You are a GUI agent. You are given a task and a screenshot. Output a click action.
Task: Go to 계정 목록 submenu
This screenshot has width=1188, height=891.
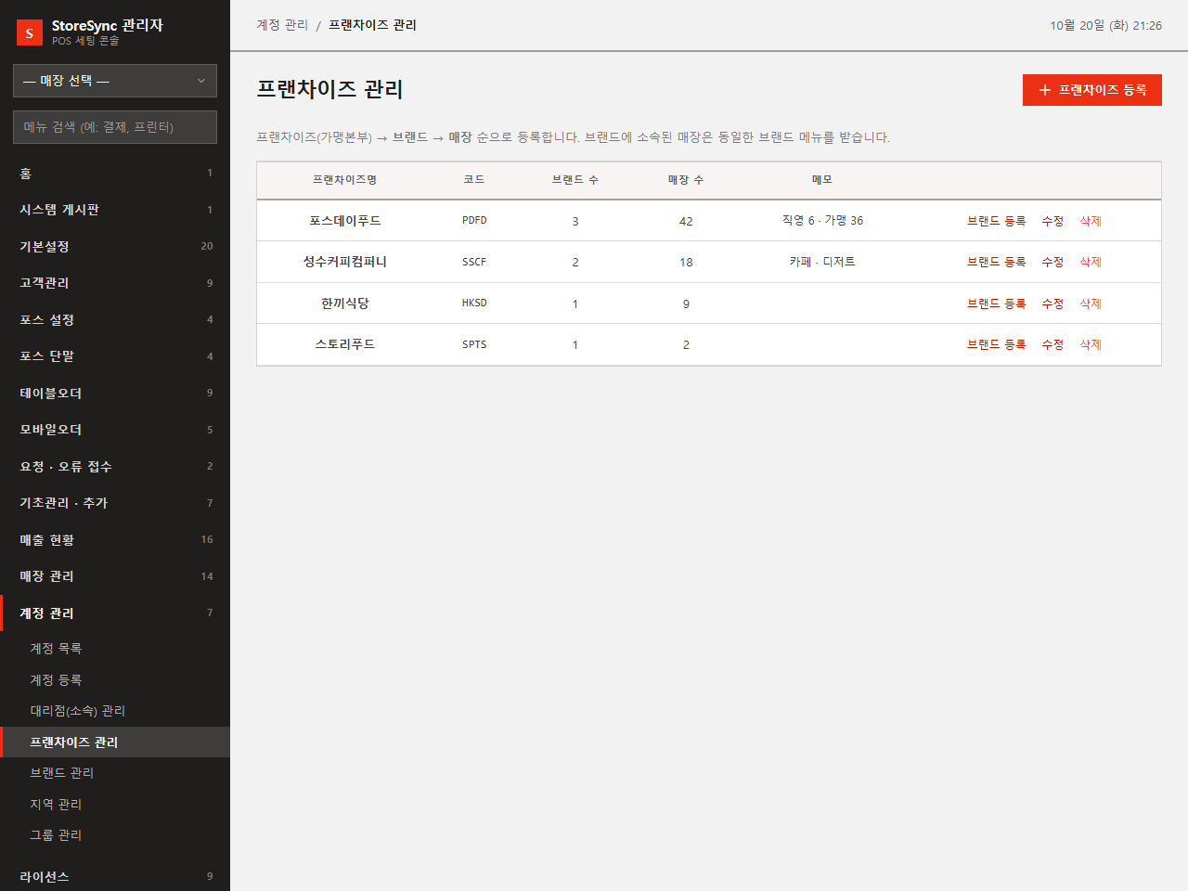pyautogui.click(x=115, y=649)
